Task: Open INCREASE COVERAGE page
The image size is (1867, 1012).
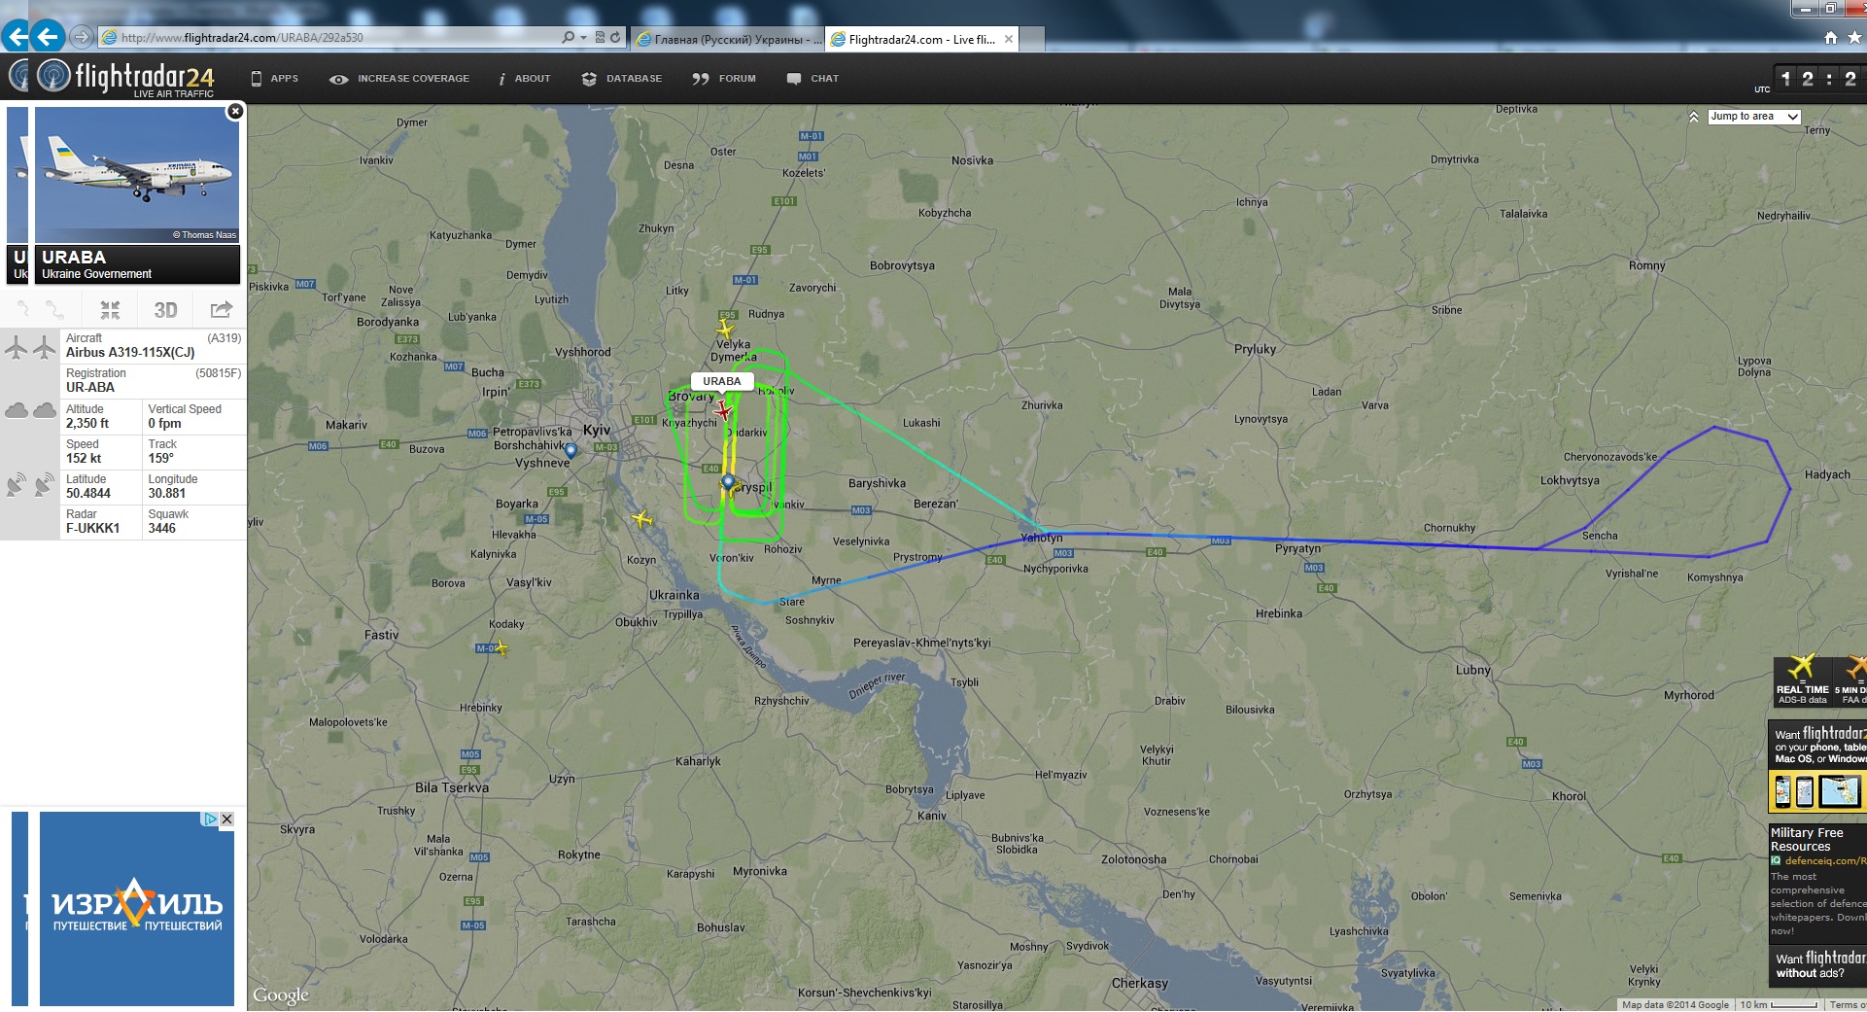Action: [399, 79]
